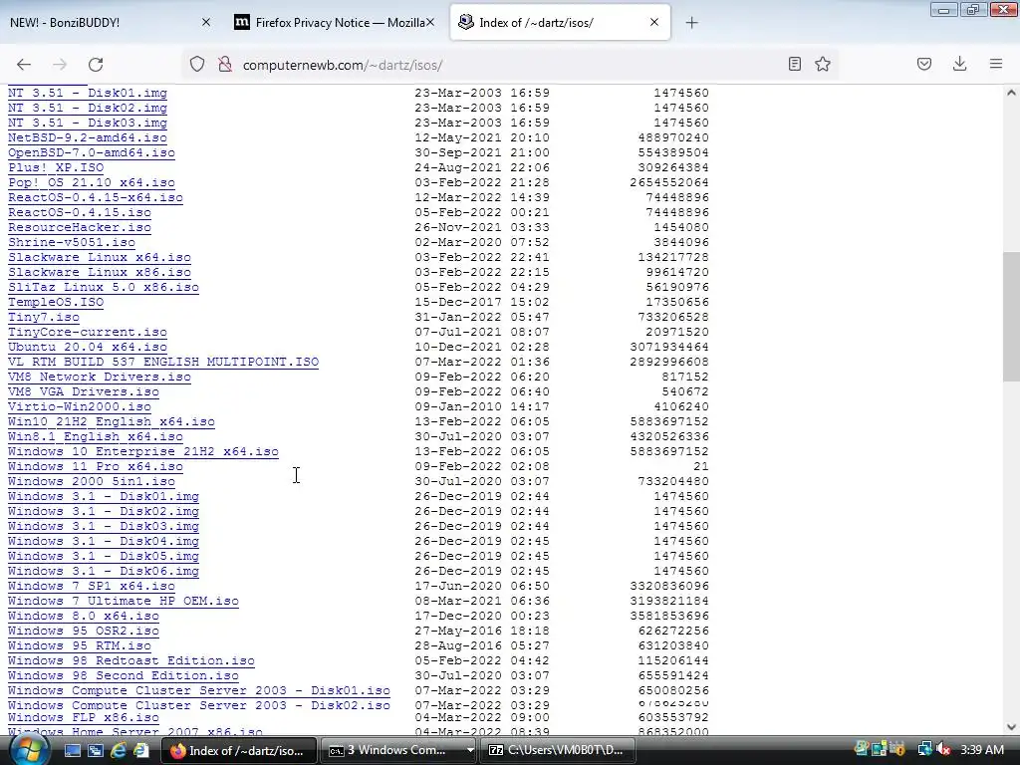Click the Windows 2000 5in1.iso link
Image resolution: width=1020 pixels, height=765 pixels.
click(91, 482)
